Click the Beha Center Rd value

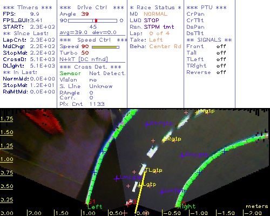point(165,46)
